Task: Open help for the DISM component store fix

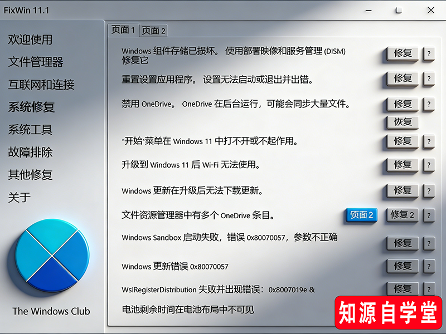Action: coord(429,53)
